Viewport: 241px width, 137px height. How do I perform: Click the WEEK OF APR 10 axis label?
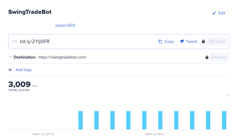click(x=43, y=134)
